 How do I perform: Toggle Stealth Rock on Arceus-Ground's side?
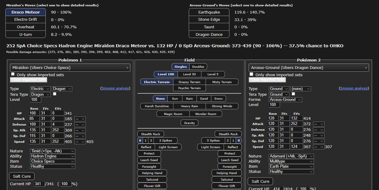pos(228,134)
